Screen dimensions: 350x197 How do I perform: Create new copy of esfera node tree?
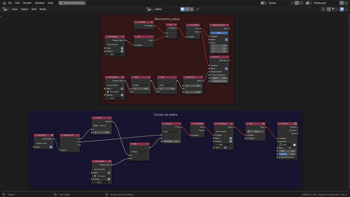pyautogui.click(x=187, y=9)
